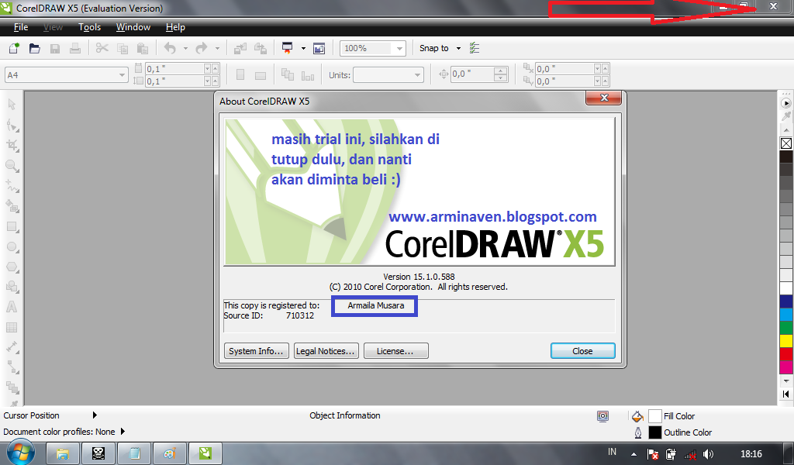
Task: Select the Shape tool
Action: 12,126
